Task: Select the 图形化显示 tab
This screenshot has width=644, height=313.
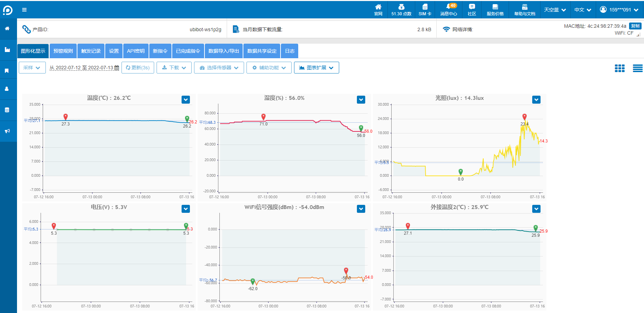Action: (x=33, y=51)
